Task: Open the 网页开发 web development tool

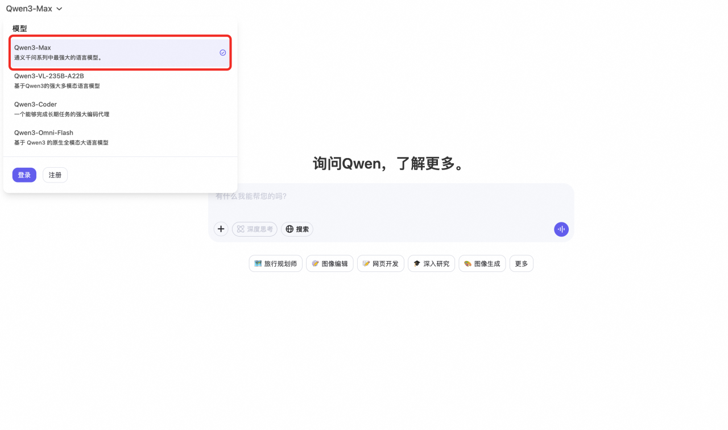Action: click(380, 263)
